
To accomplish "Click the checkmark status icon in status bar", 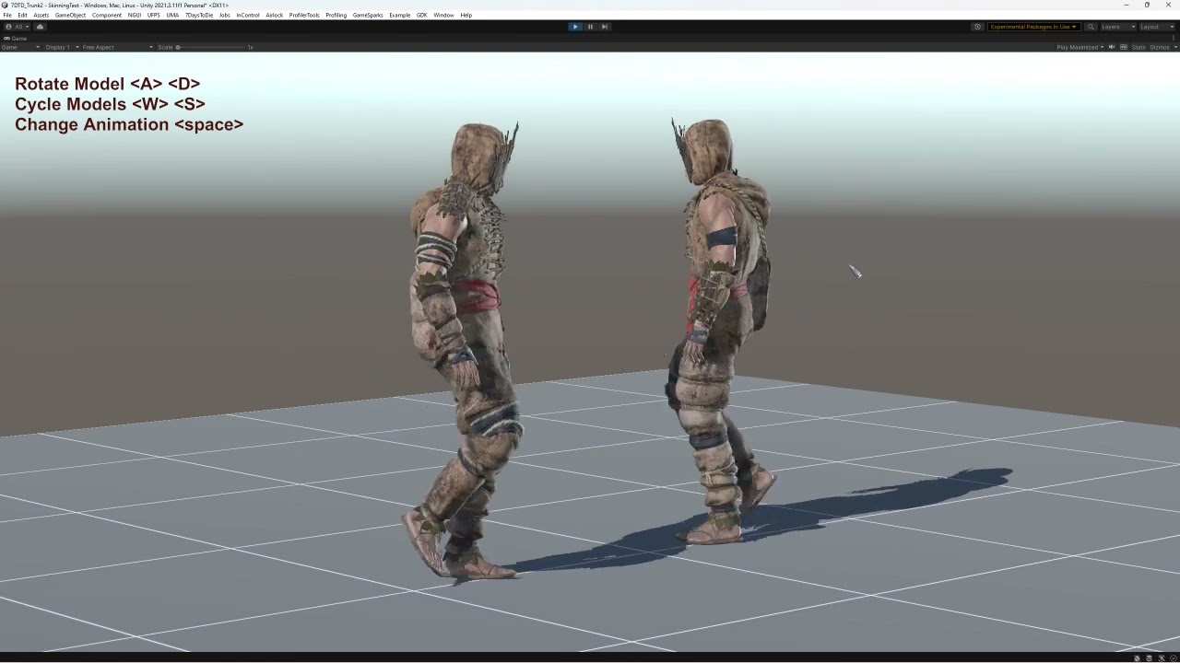I will 1173,658.
